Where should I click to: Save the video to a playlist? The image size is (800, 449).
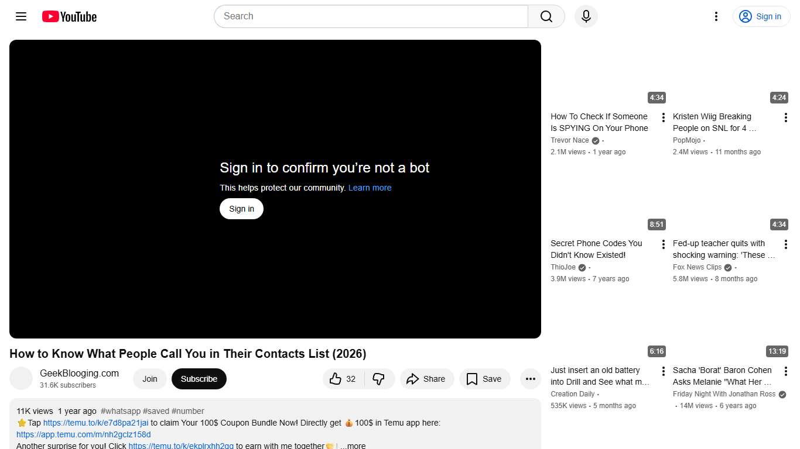click(x=484, y=379)
